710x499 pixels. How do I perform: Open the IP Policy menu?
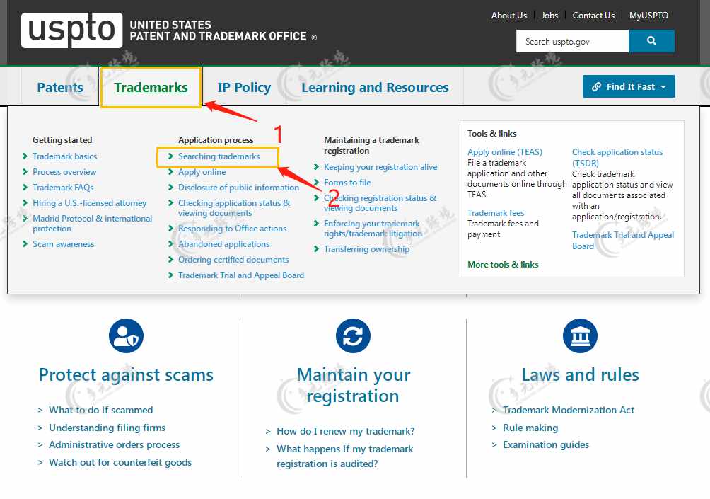[x=244, y=87]
